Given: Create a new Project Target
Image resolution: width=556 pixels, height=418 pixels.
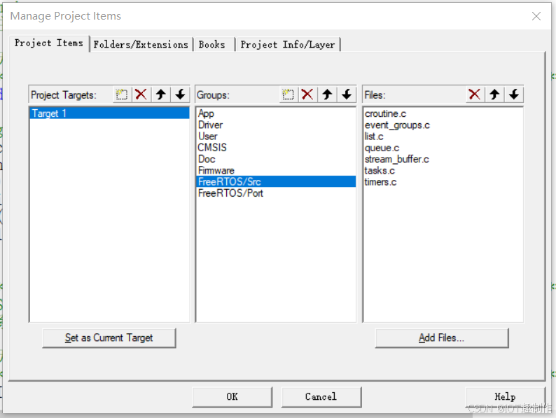Looking at the screenshot, I should coord(122,95).
